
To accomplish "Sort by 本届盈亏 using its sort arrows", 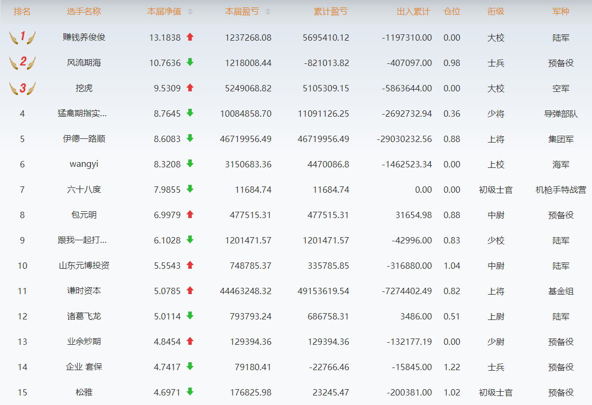I will pyautogui.click(x=268, y=12).
